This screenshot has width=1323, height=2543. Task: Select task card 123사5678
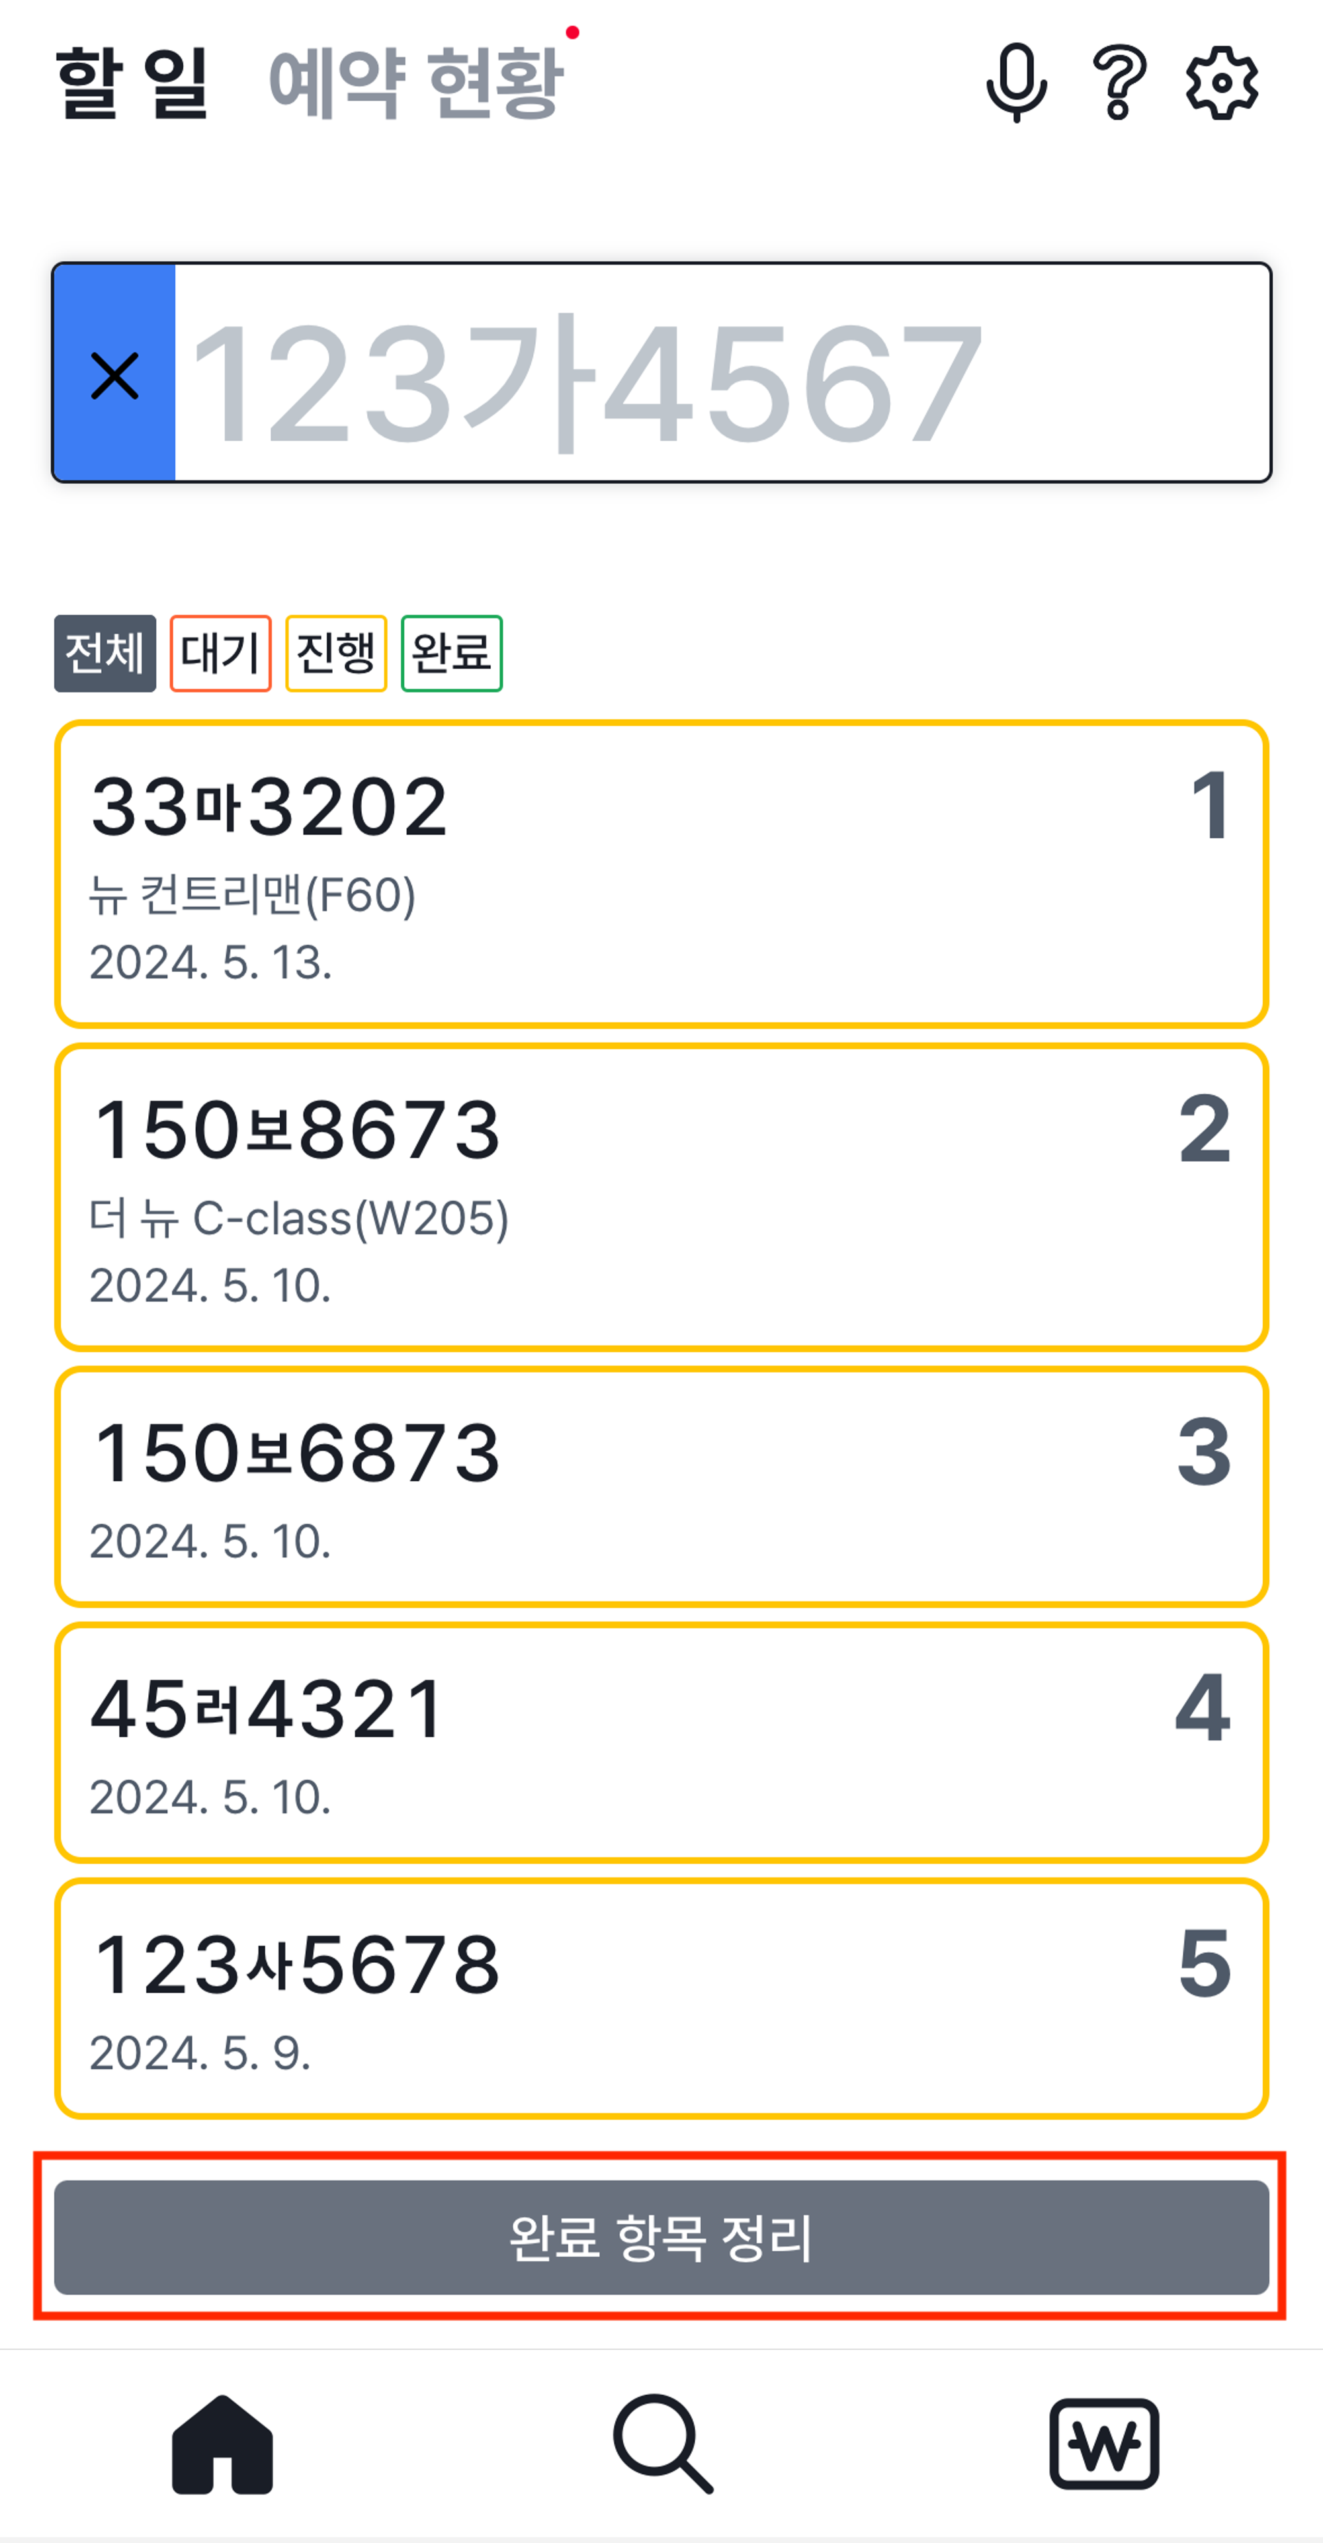[661, 1999]
